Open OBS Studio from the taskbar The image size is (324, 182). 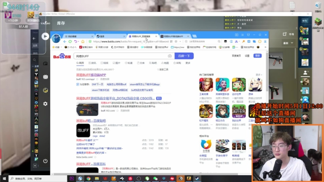pyautogui.click(x=139, y=178)
